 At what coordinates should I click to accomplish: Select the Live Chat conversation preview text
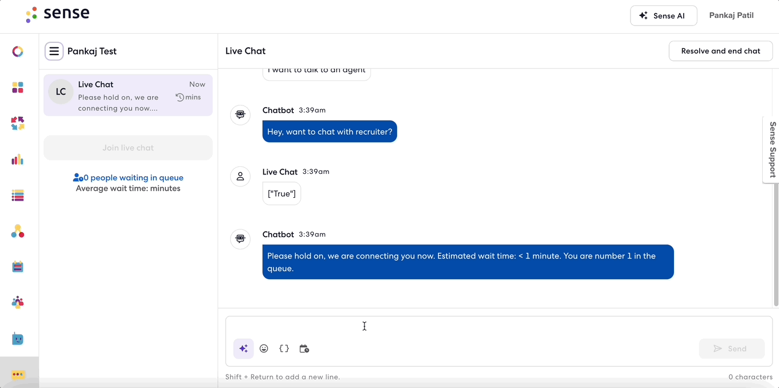[x=118, y=103]
